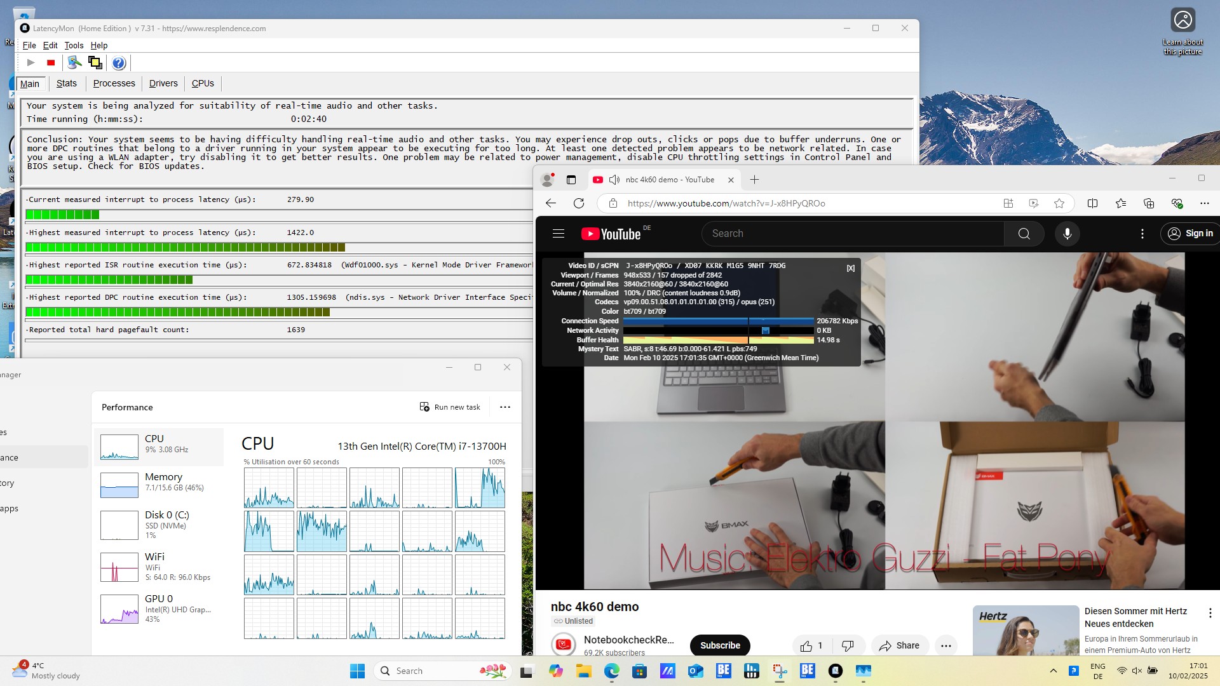
Task: Expand system tray hidden icons chevron
Action: tap(1053, 671)
